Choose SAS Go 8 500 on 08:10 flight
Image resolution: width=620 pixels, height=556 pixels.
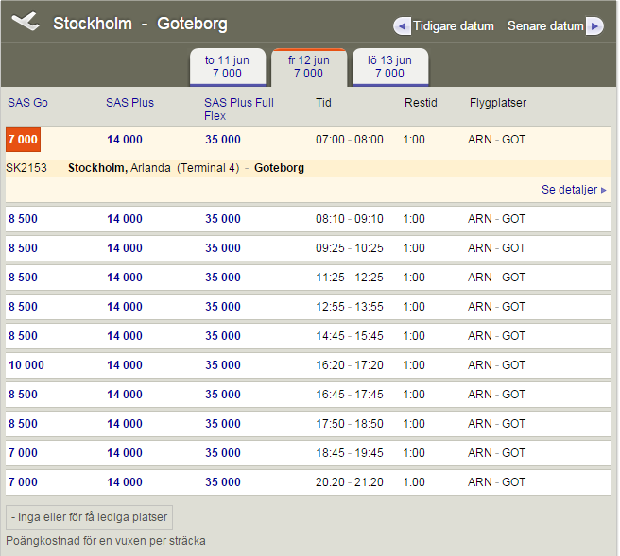23,219
